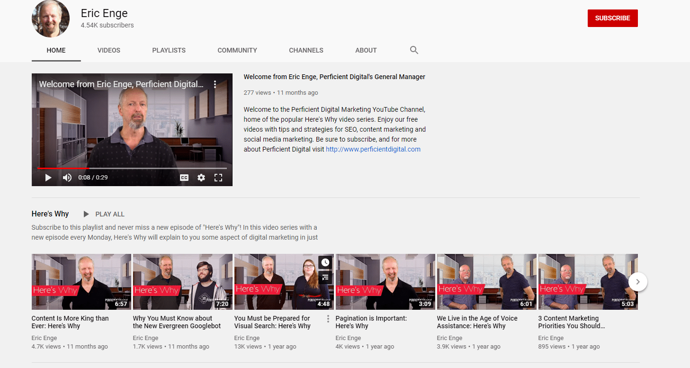690x368 pixels.
Task: Open options menu for Visual Search video
Action: [328, 319]
